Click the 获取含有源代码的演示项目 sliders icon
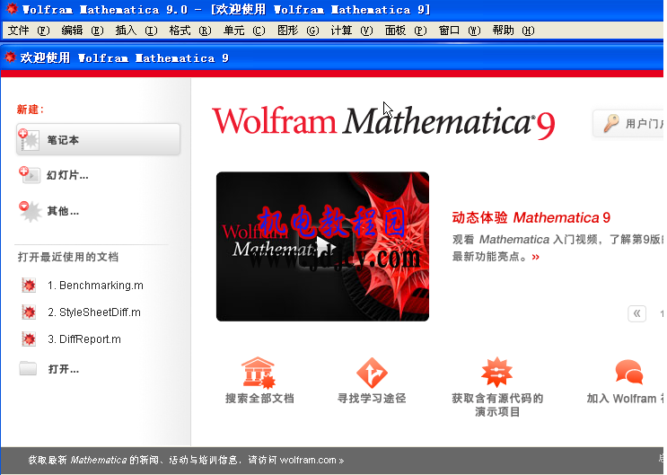This screenshot has width=667, height=475. point(496,373)
